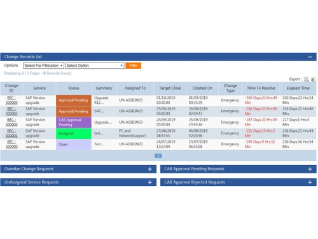Sort by Elapsed Time column header
The image size is (318, 239).
point(298,88)
